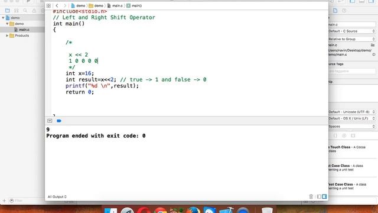Open the Quick Help inspector icon
The height and width of the screenshot is (213, 378).
(344, 11)
